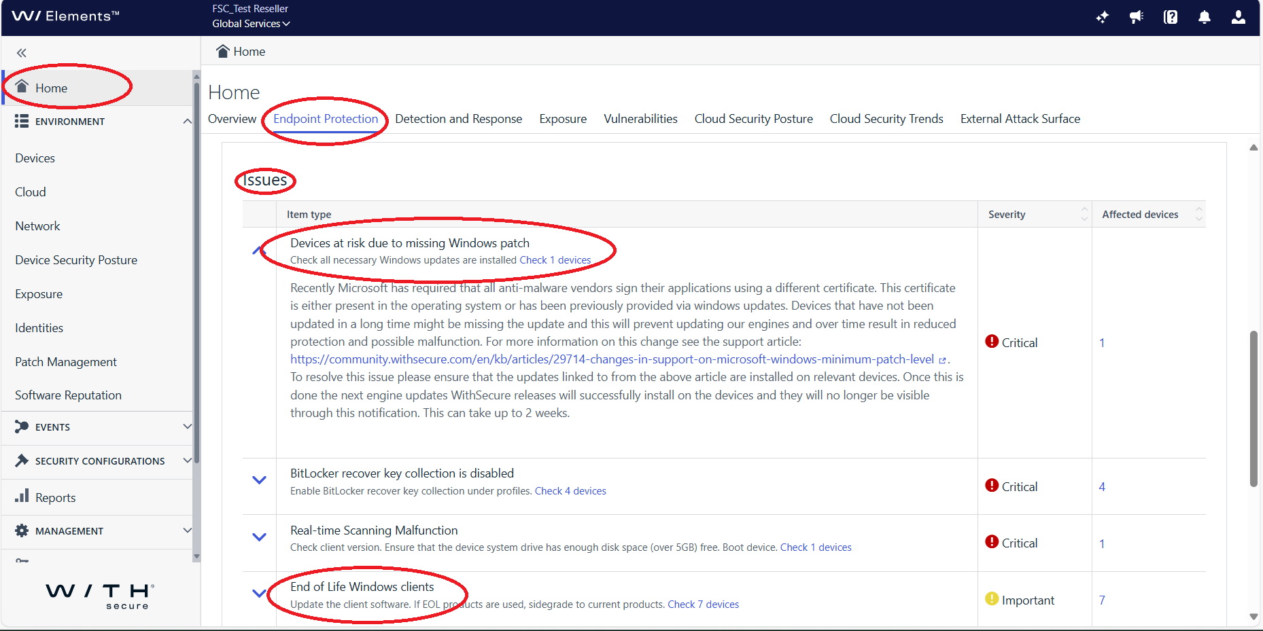This screenshot has height=631, width=1263.
Task: Open Devices in the sidebar
Action: (x=35, y=158)
